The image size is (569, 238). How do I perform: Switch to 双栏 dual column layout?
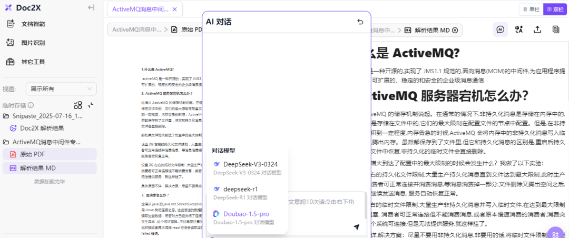pyautogui.click(x=555, y=9)
